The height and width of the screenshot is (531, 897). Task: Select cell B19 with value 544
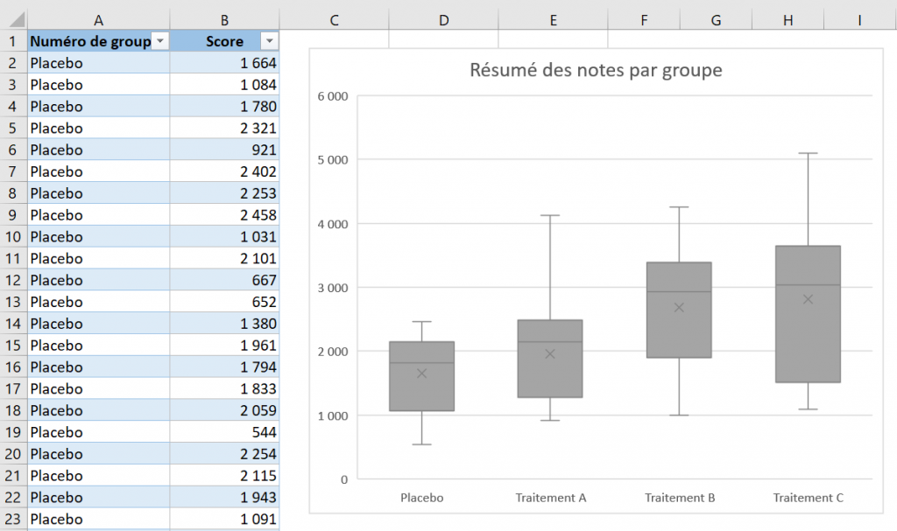224,432
